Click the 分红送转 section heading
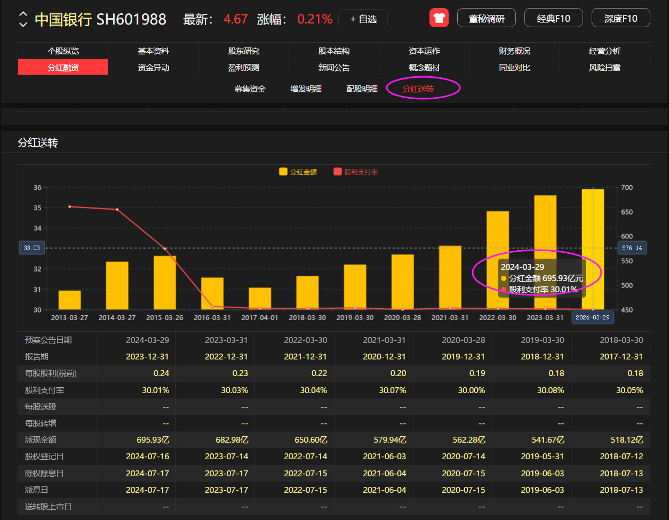 (38, 142)
